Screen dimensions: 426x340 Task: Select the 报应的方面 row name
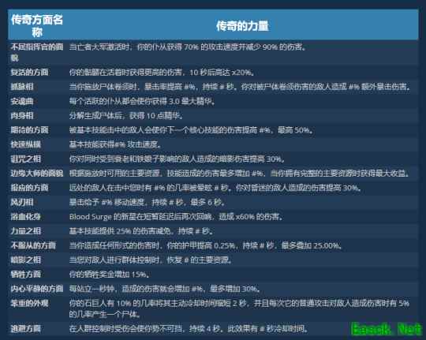point(30,188)
